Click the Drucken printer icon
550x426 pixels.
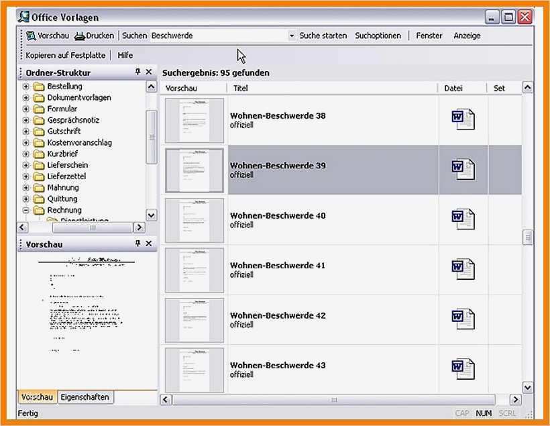pyautogui.click(x=81, y=36)
